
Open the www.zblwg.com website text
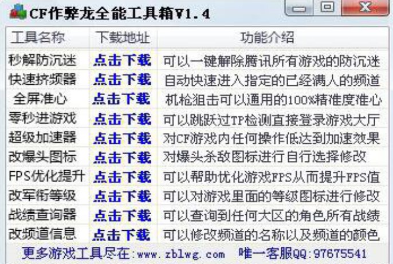tap(181, 254)
